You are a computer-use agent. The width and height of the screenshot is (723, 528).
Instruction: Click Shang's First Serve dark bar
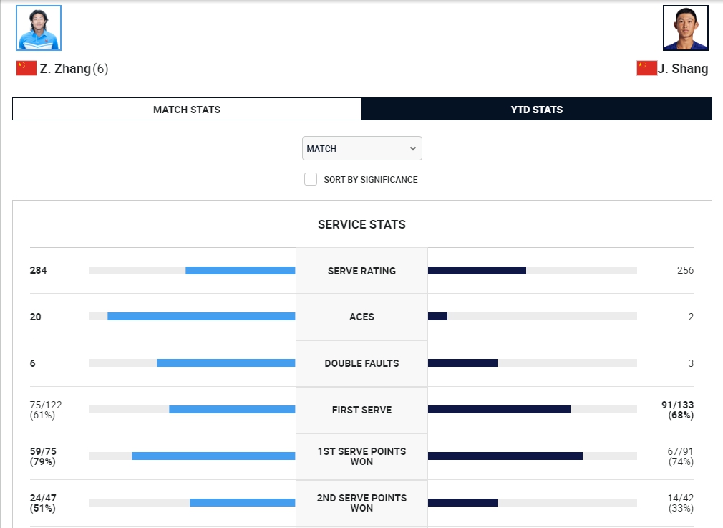499,410
